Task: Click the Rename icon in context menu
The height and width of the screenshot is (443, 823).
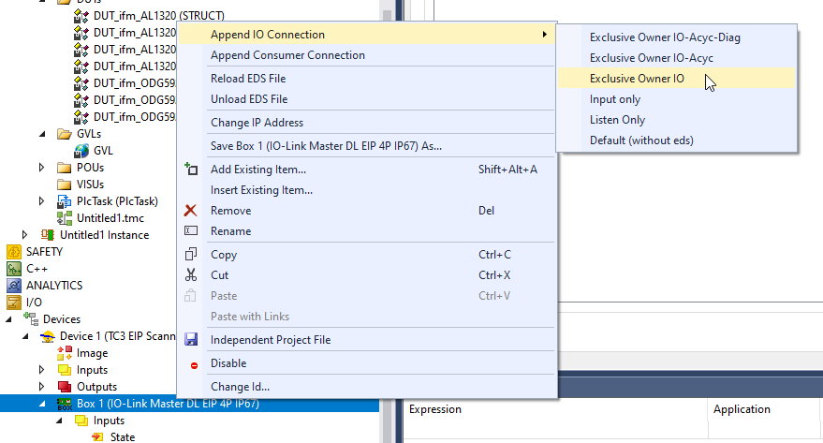Action: click(x=190, y=231)
